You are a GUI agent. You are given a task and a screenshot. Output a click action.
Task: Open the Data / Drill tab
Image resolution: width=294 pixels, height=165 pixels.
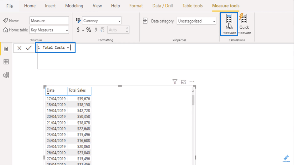[x=163, y=6]
